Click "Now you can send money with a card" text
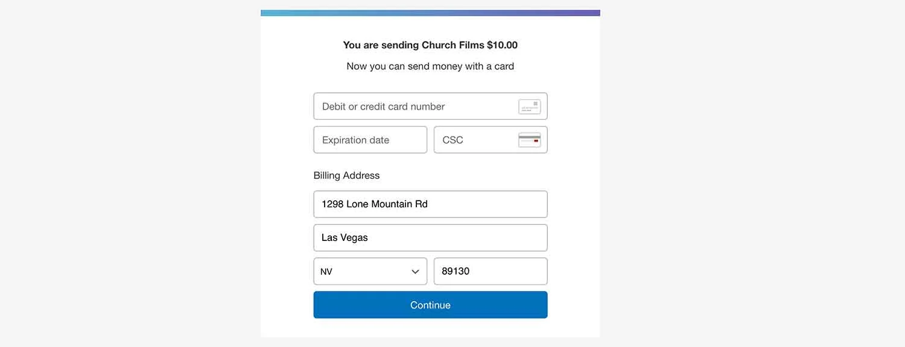Viewport: 905px width, 347px height. coord(430,66)
